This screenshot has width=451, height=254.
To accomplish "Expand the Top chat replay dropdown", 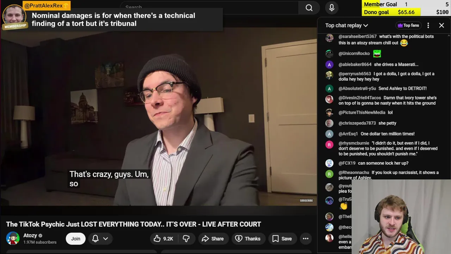I will pyautogui.click(x=346, y=25).
